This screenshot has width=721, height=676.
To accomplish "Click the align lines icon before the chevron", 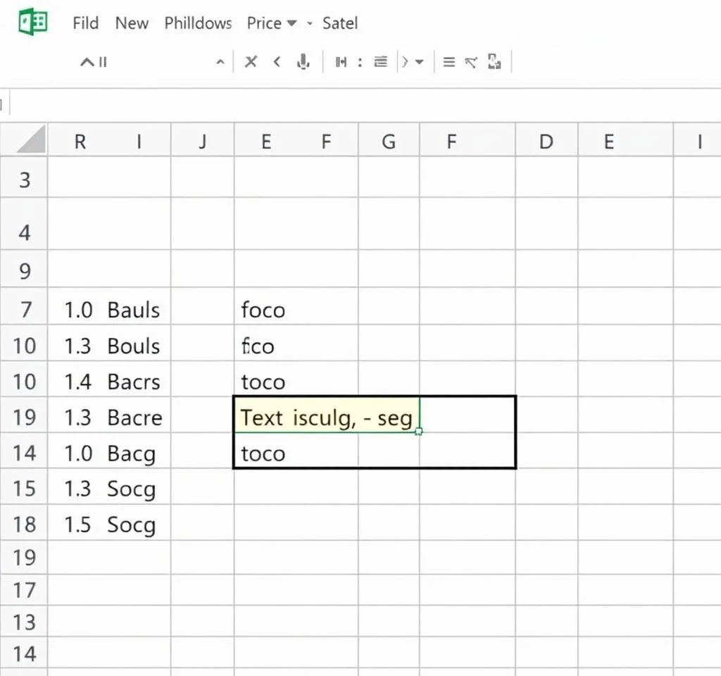I will coord(380,62).
